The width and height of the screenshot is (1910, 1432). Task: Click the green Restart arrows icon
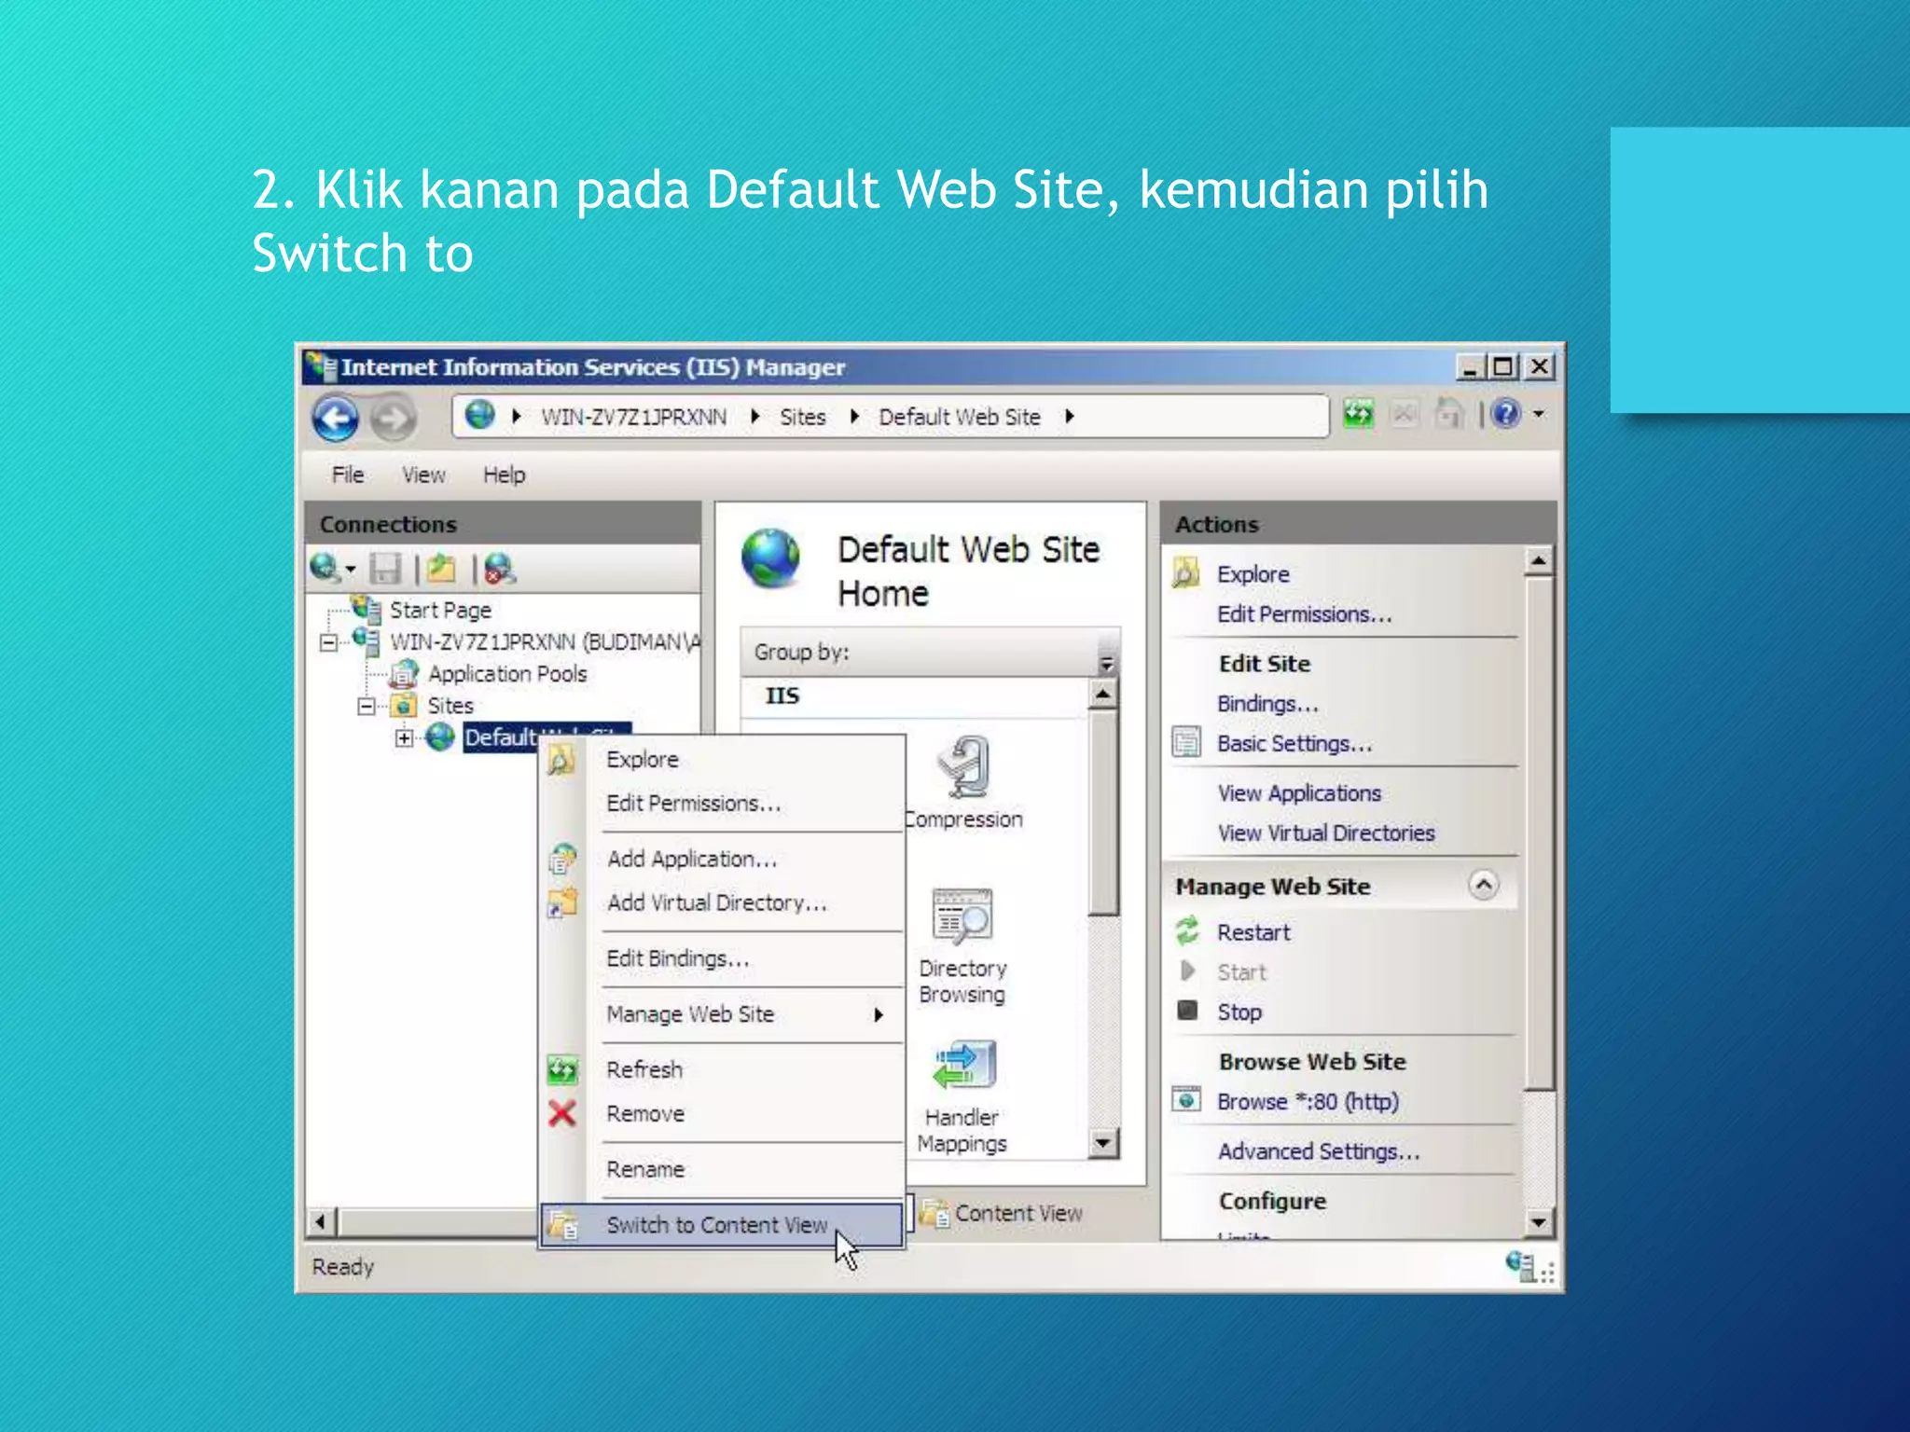pos(1187,930)
